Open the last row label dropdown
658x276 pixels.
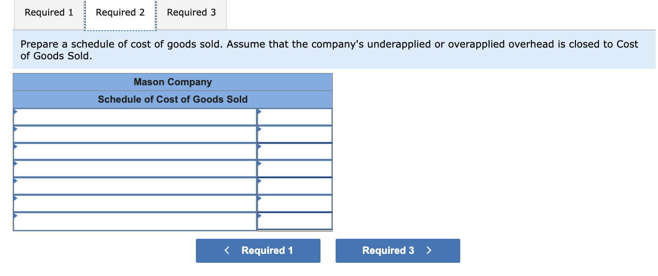tap(135, 221)
